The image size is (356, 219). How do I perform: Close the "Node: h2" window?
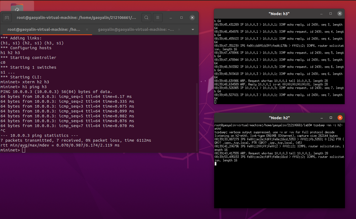pyautogui.click(x=340, y=118)
